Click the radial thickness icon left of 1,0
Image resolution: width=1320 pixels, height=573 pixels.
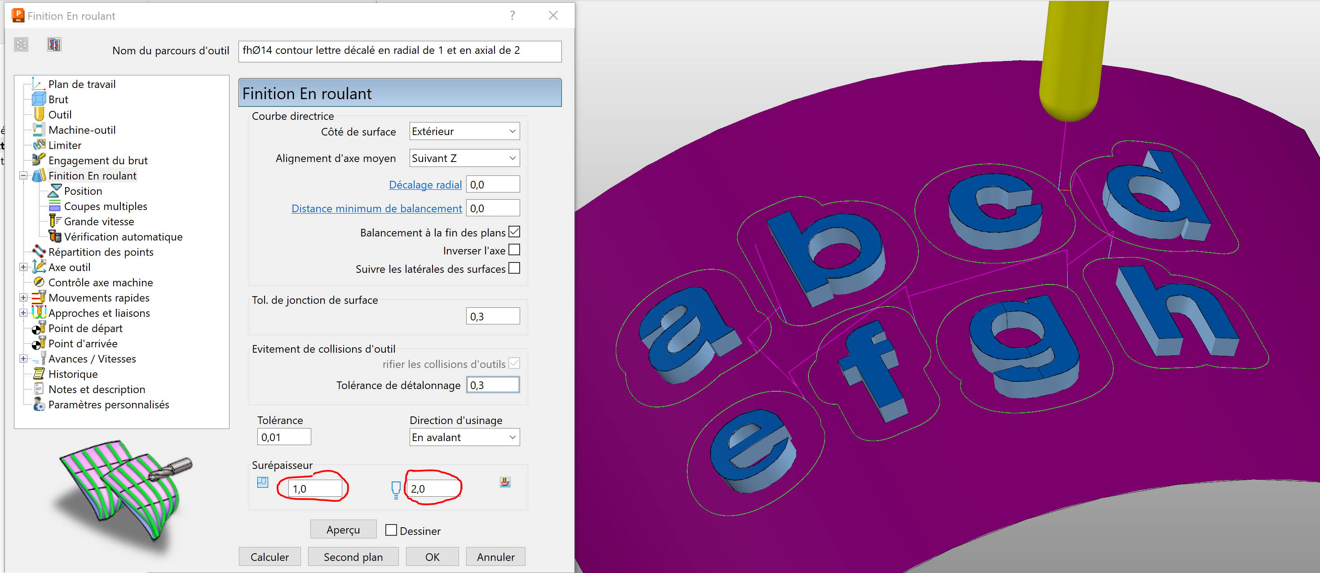pos(262,482)
